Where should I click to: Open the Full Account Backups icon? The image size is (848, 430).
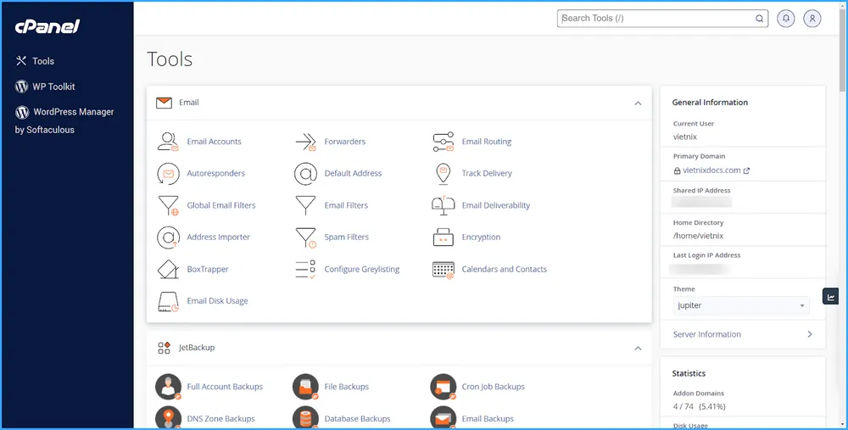click(x=169, y=387)
